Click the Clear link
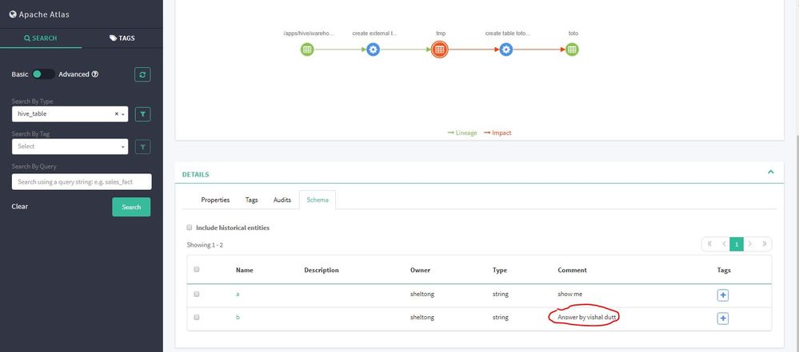The height and width of the screenshot is (352, 799). pyautogui.click(x=20, y=207)
